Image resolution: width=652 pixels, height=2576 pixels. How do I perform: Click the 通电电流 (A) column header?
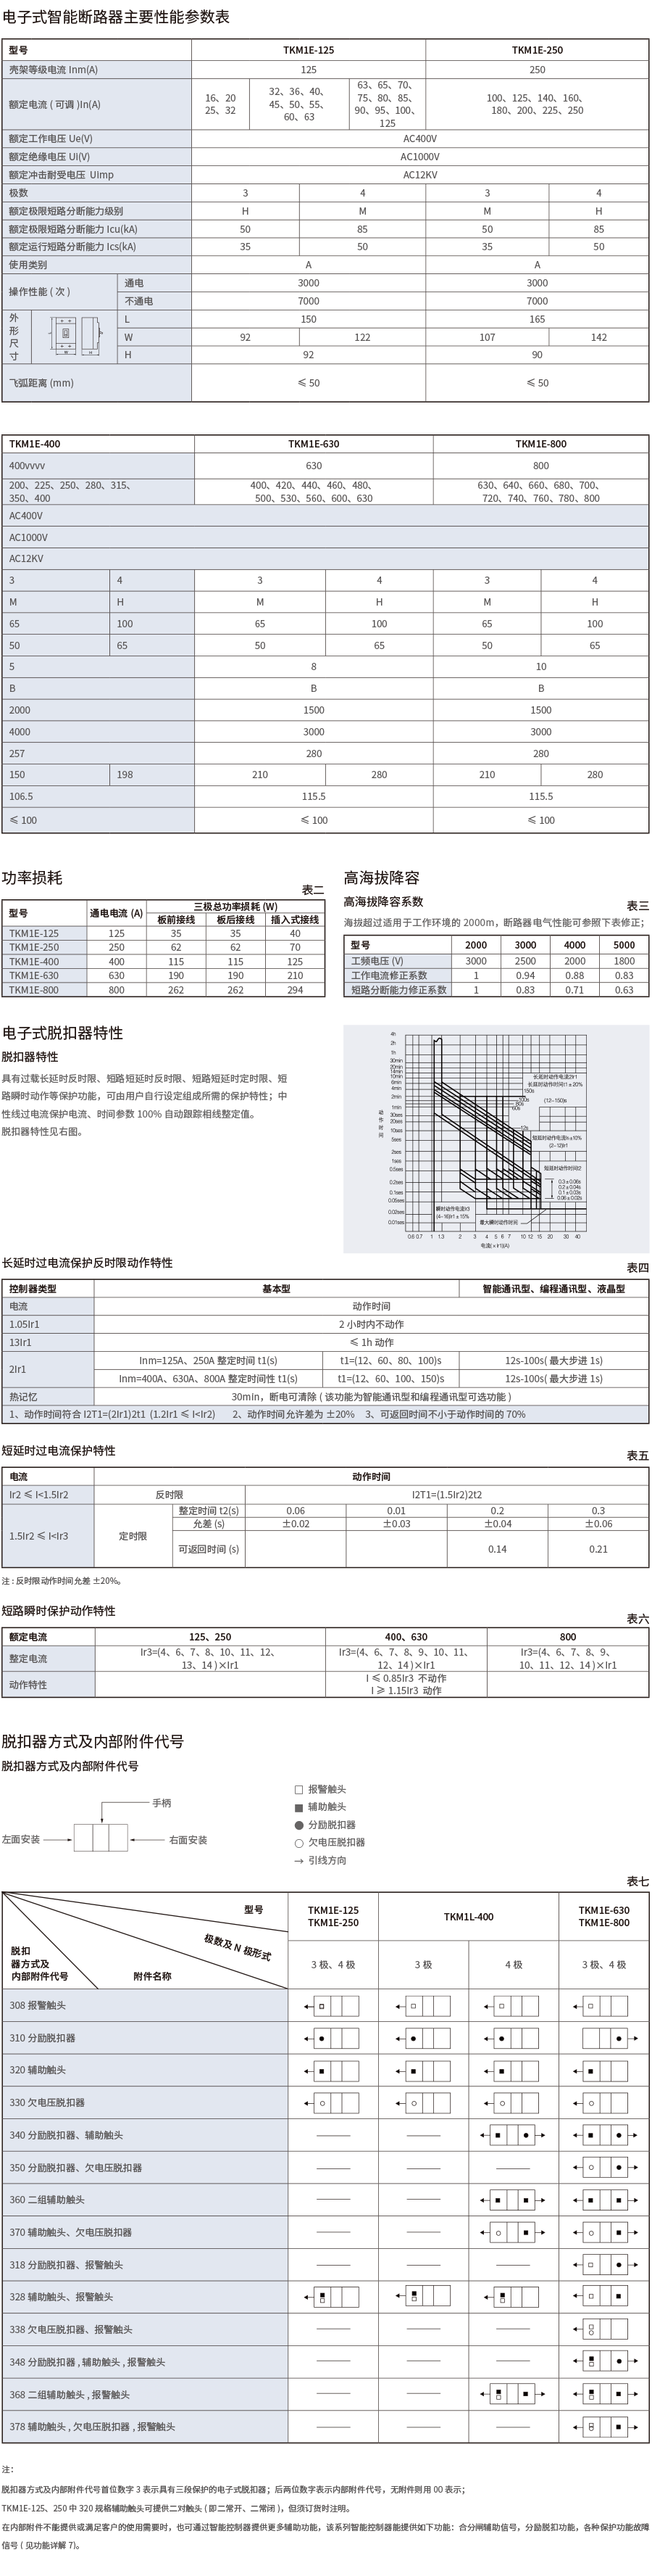point(117,913)
